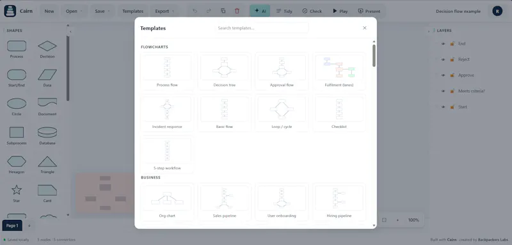Click Present in the toolbar
The image size is (512, 245).
pyautogui.click(x=369, y=11)
